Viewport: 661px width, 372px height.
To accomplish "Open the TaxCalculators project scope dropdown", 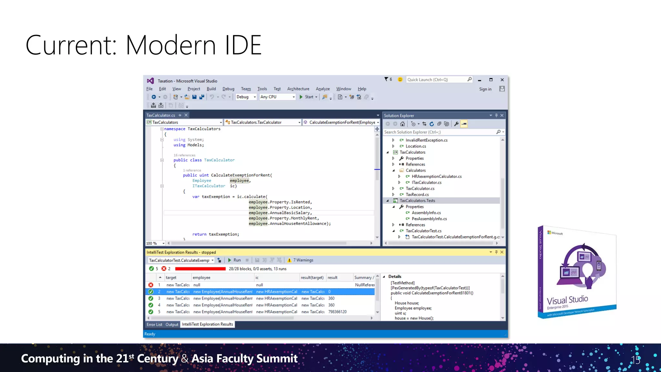I will (184, 122).
